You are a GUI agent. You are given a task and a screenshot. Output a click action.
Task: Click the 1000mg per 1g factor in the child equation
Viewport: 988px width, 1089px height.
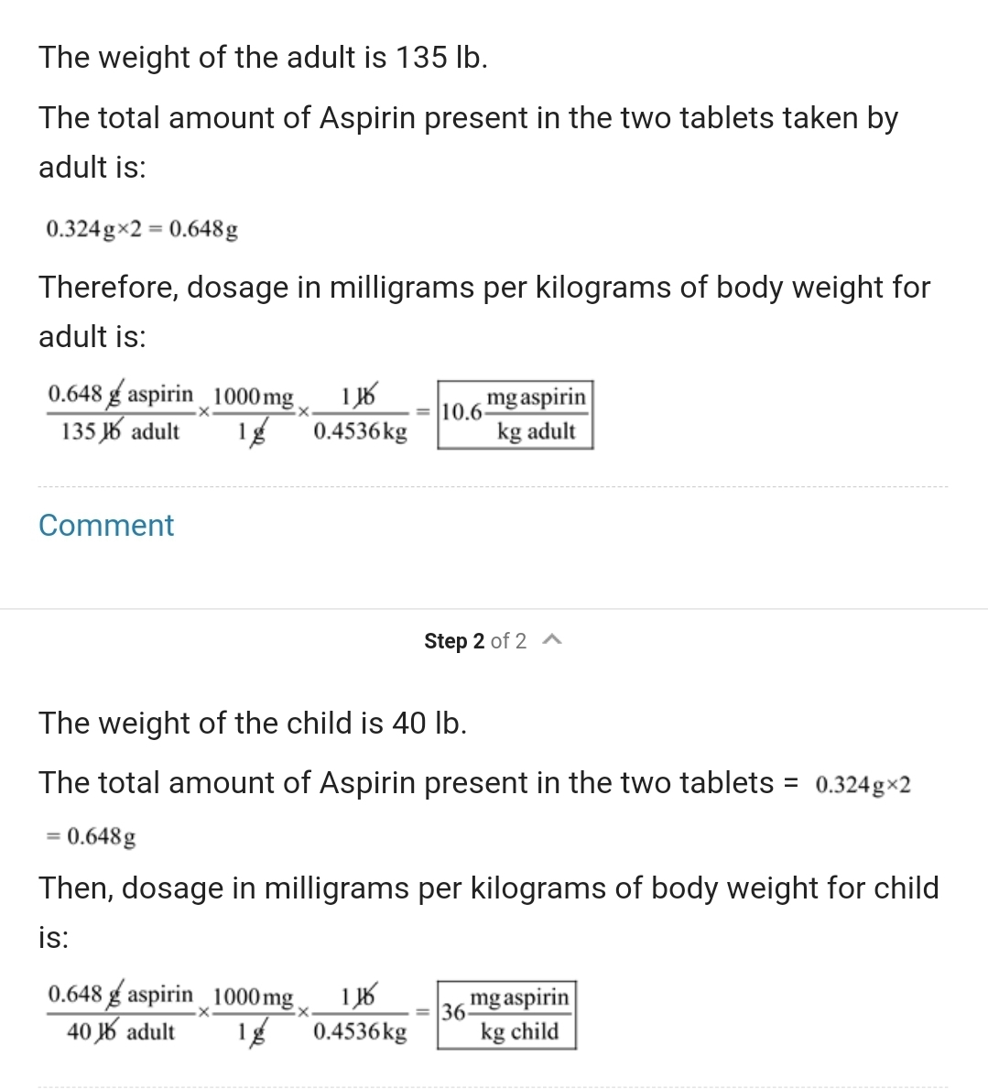[x=253, y=1014]
